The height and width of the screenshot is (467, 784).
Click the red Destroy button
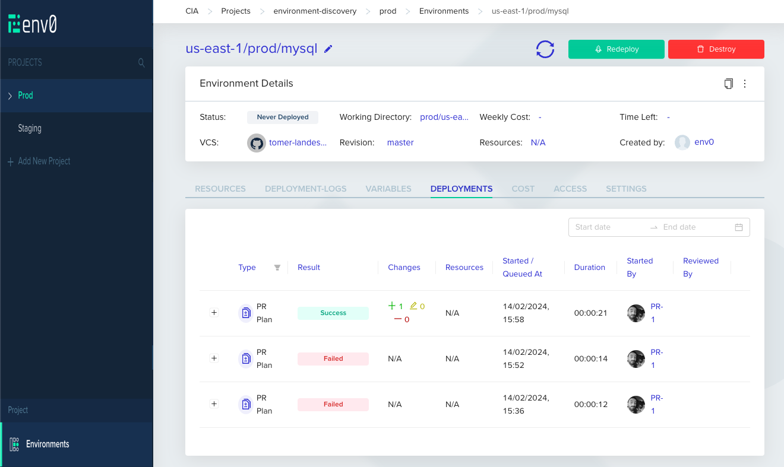coord(716,49)
